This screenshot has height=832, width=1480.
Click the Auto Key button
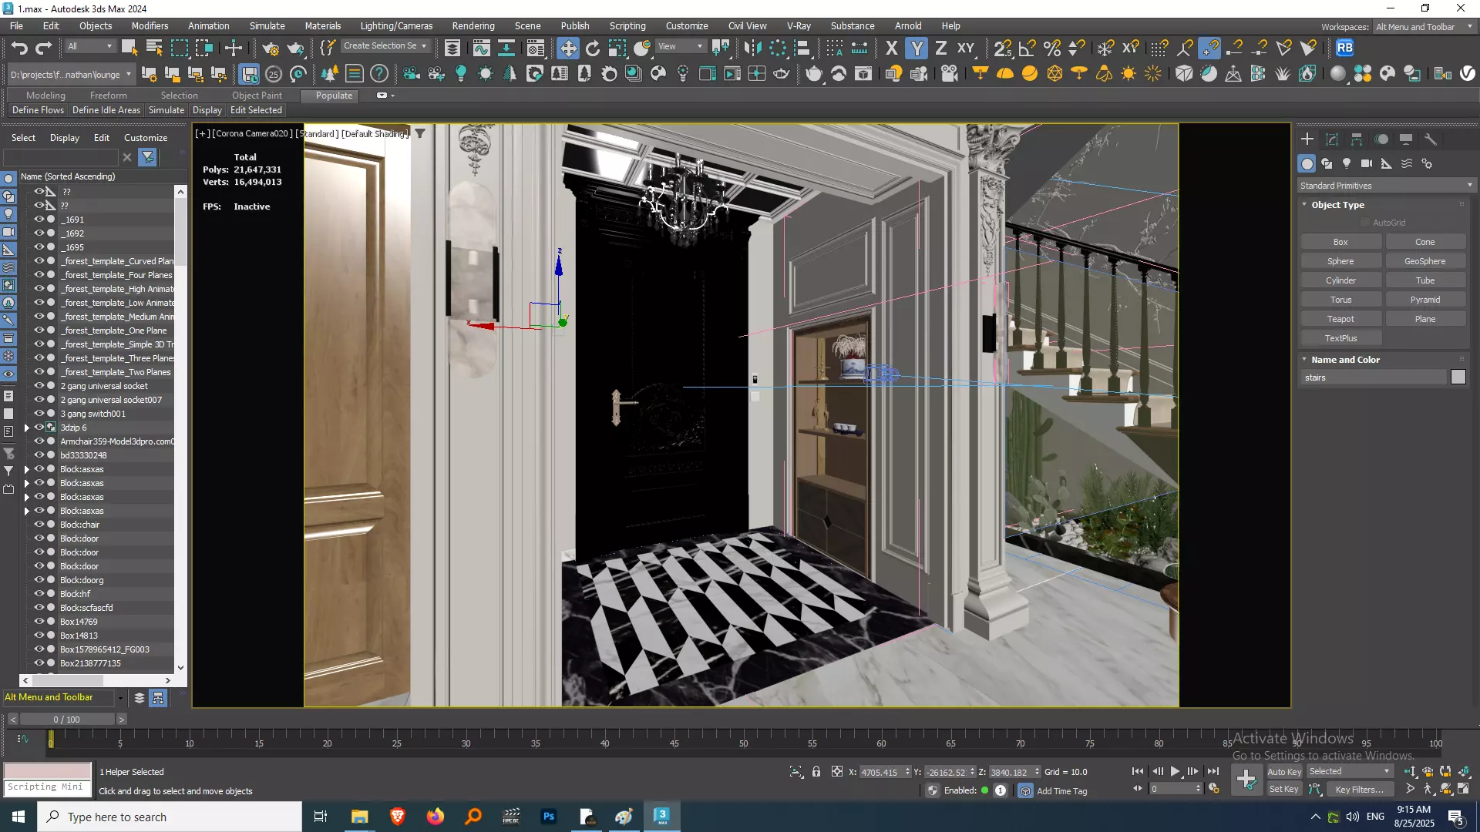(1283, 772)
